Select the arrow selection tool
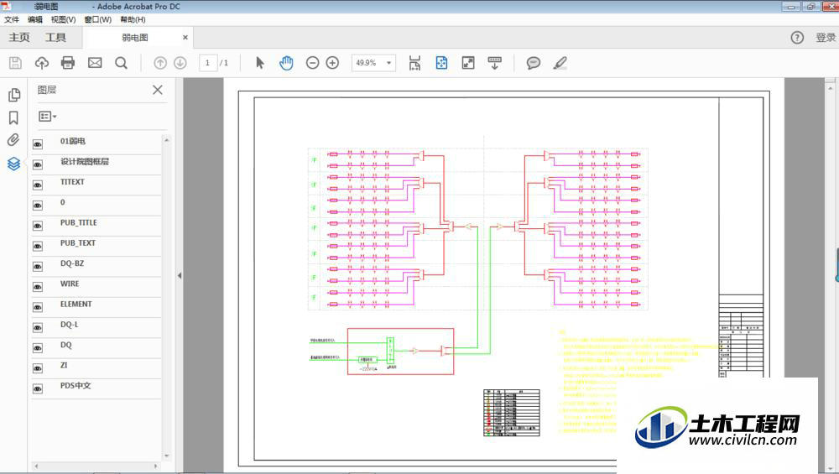Screen dimensions: 839x474 (x=260, y=63)
